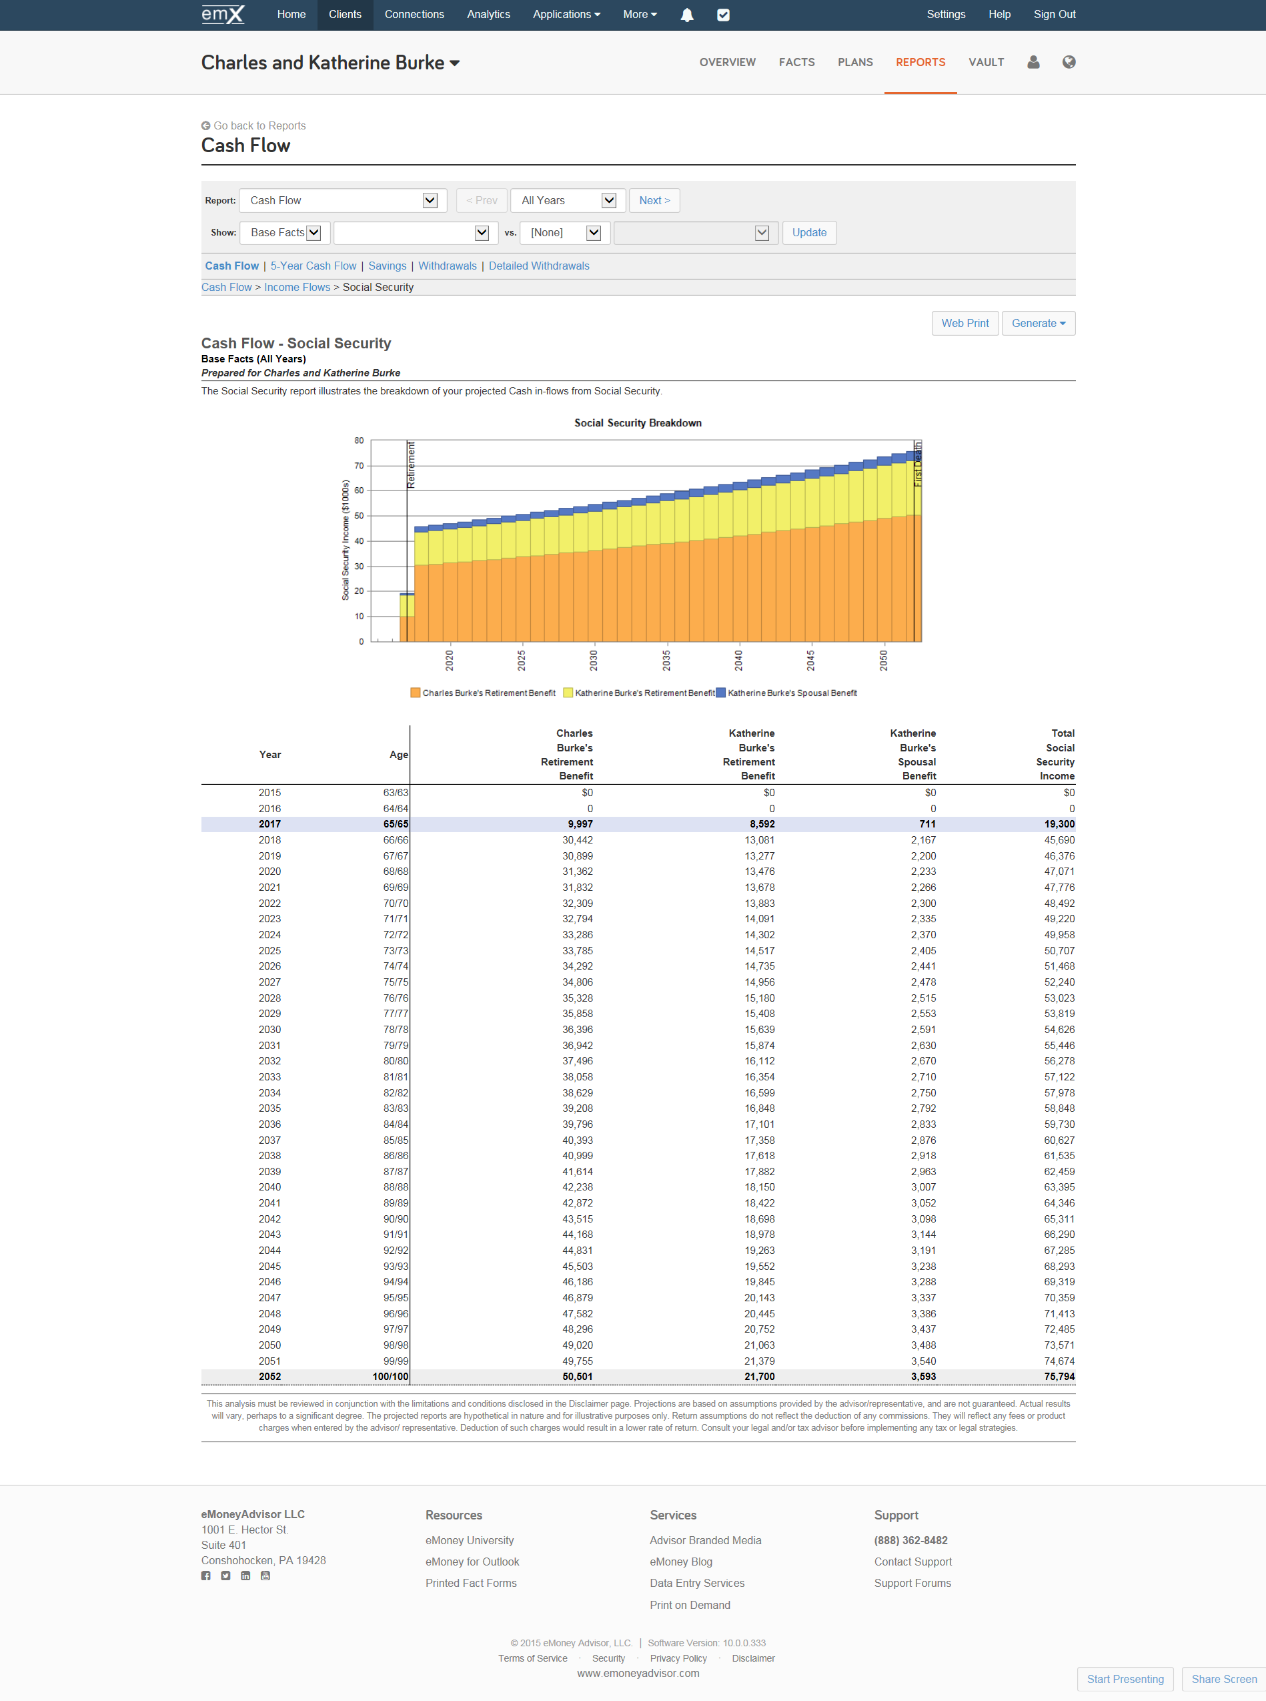Click the < Prev button

click(482, 201)
